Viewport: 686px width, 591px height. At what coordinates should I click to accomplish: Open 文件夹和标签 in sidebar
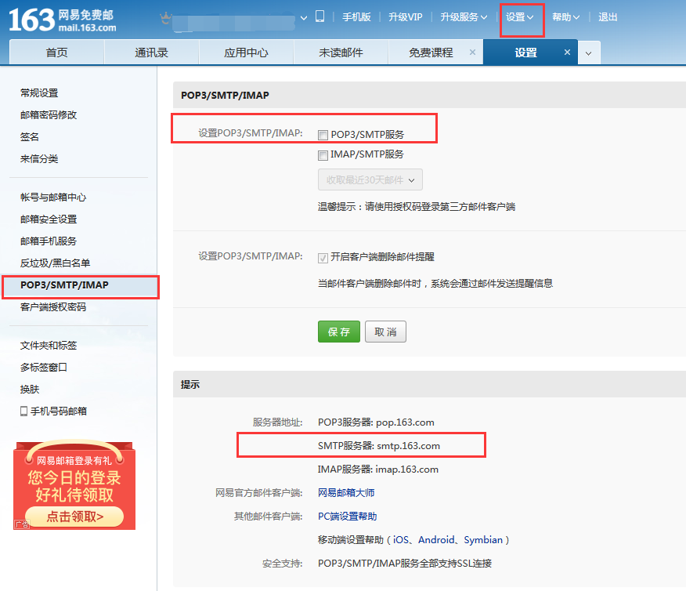(49, 346)
